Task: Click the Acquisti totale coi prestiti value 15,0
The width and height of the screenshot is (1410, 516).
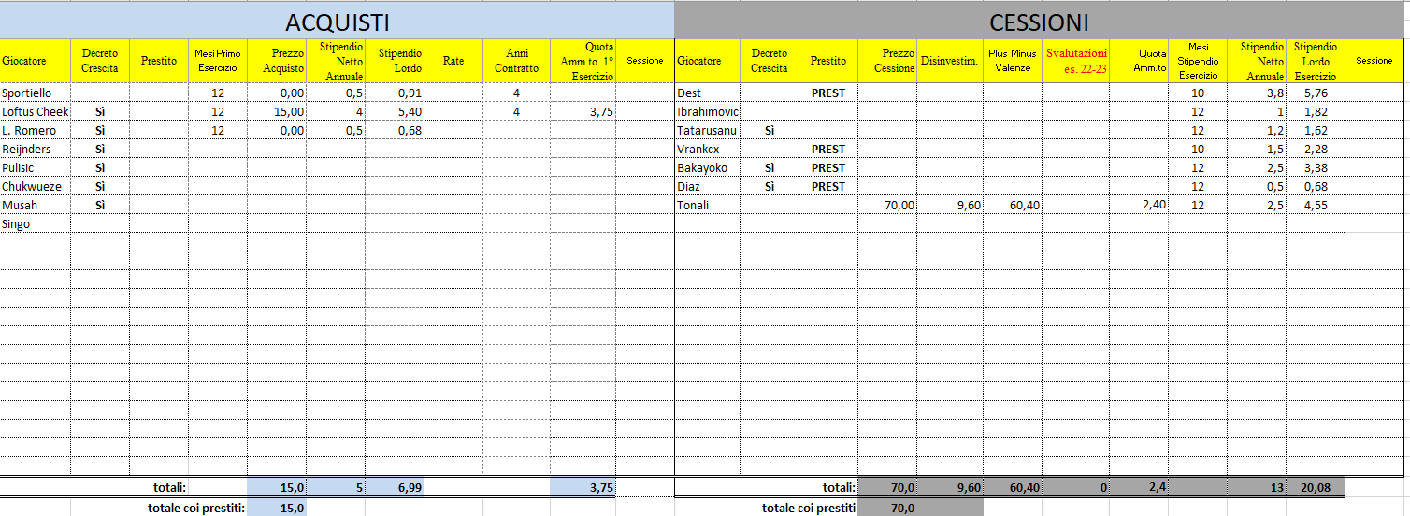Action: [x=277, y=508]
